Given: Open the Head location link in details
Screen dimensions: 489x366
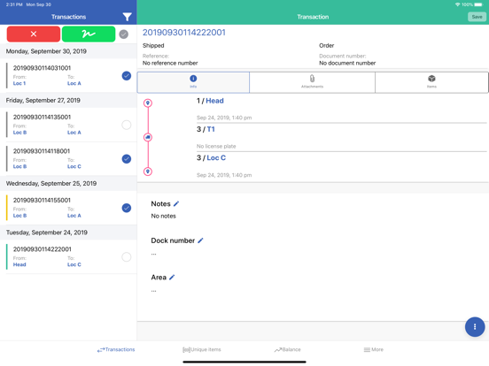Looking at the screenshot, I should tap(214, 101).
